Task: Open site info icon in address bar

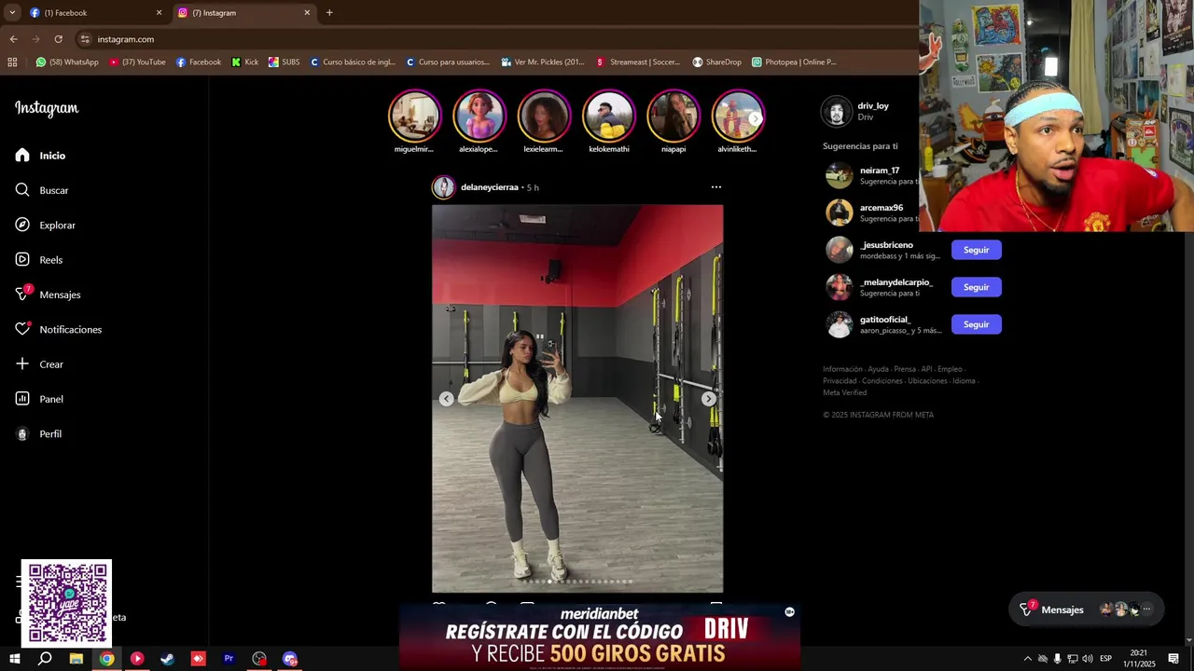Action: click(x=85, y=39)
